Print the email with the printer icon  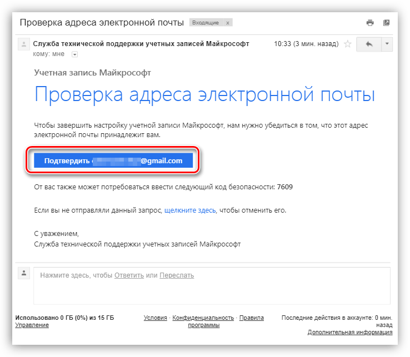(370, 23)
